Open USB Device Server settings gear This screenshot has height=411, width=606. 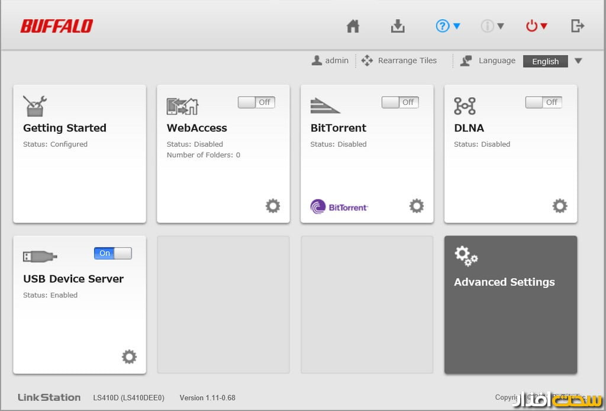(x=129, y=357)
